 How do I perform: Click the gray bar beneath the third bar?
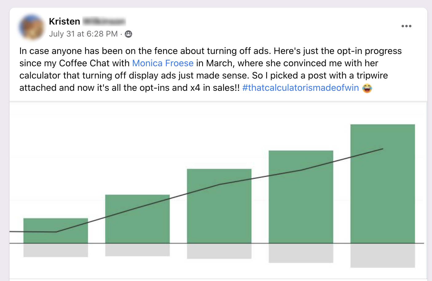(x=219, y=251)
